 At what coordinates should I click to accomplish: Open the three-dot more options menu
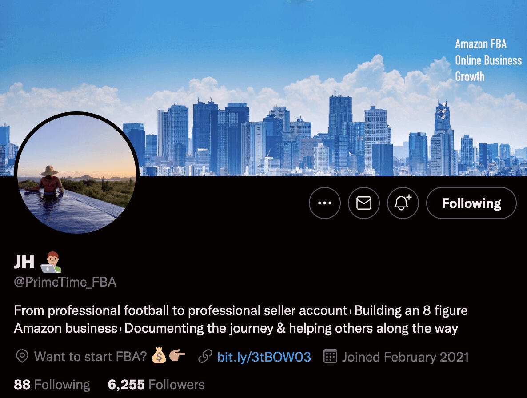click(x=325, y=203)
